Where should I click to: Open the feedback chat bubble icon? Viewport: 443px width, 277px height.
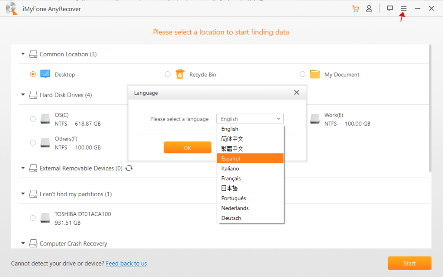pyautogui.click(x=390, y=9)
